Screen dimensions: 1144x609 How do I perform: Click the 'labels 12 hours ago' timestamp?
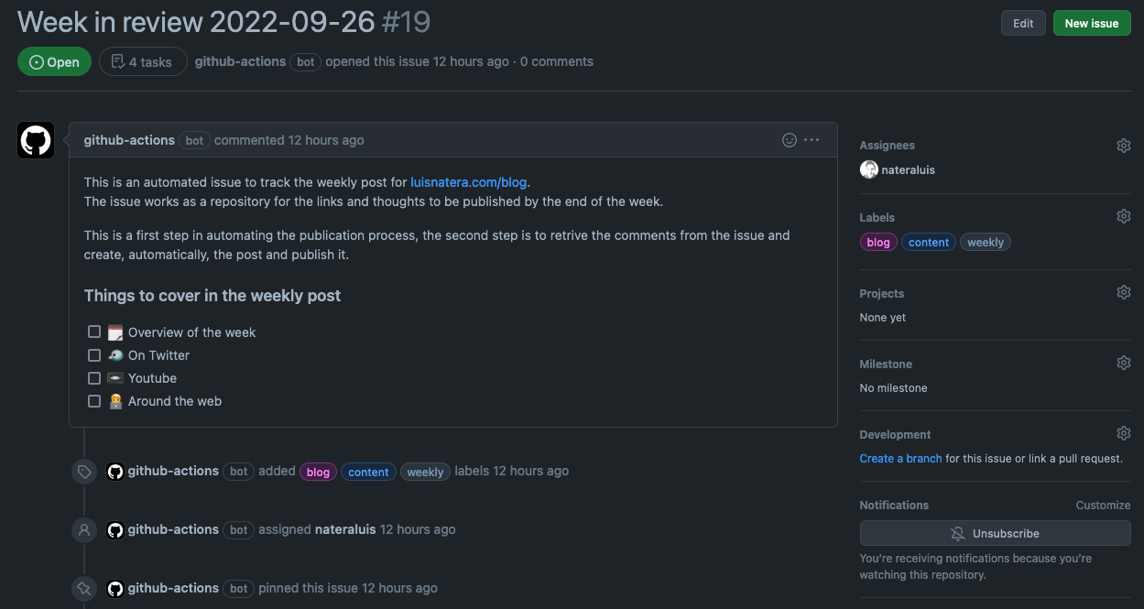coord(512,471)
